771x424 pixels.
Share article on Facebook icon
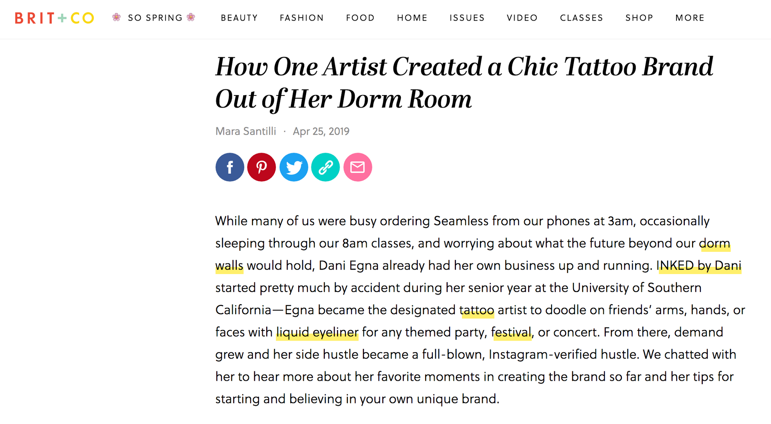pyautogui.click(x=230, y=167)
